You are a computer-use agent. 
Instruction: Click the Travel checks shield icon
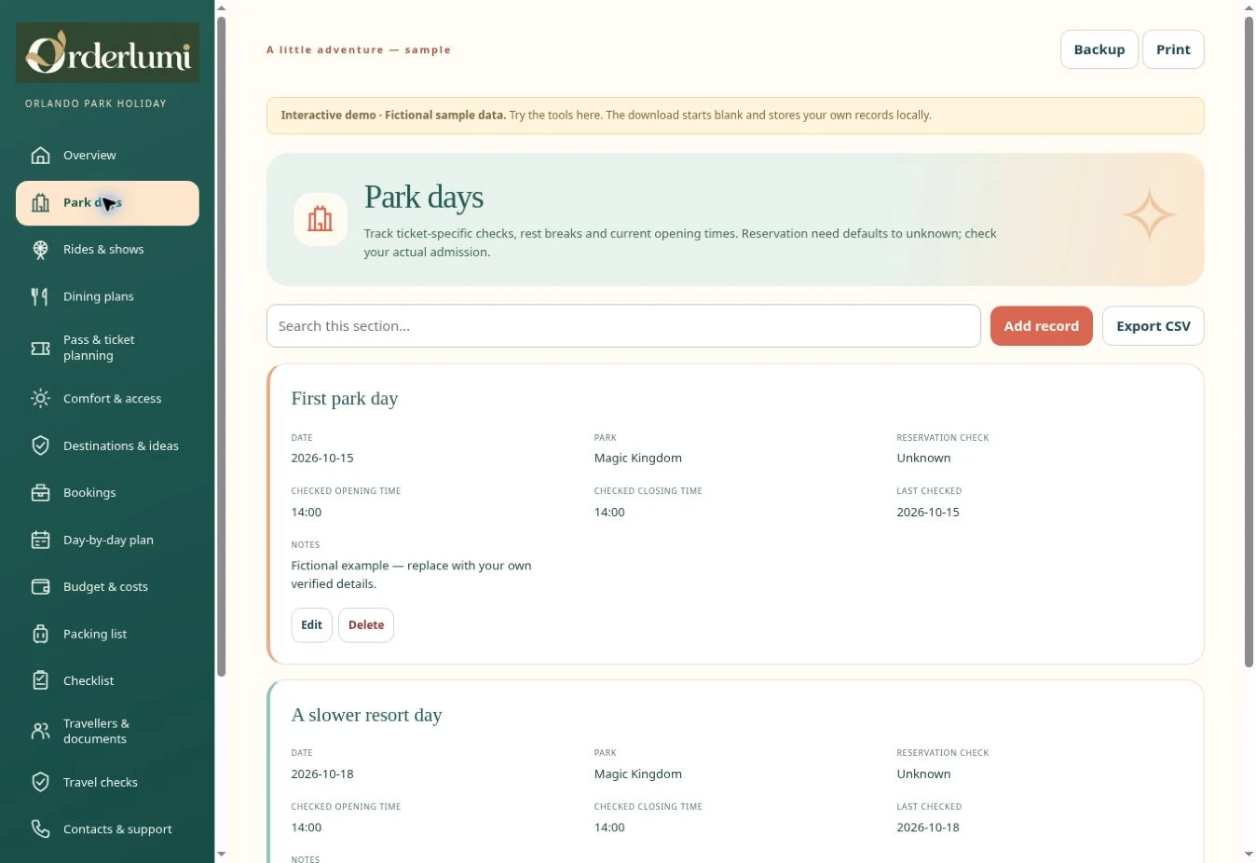40,782
